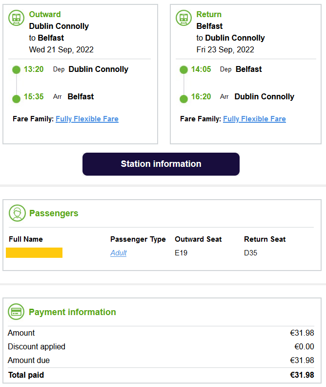Click the Return train icon
326x387 pixels.
click(183, 18)
